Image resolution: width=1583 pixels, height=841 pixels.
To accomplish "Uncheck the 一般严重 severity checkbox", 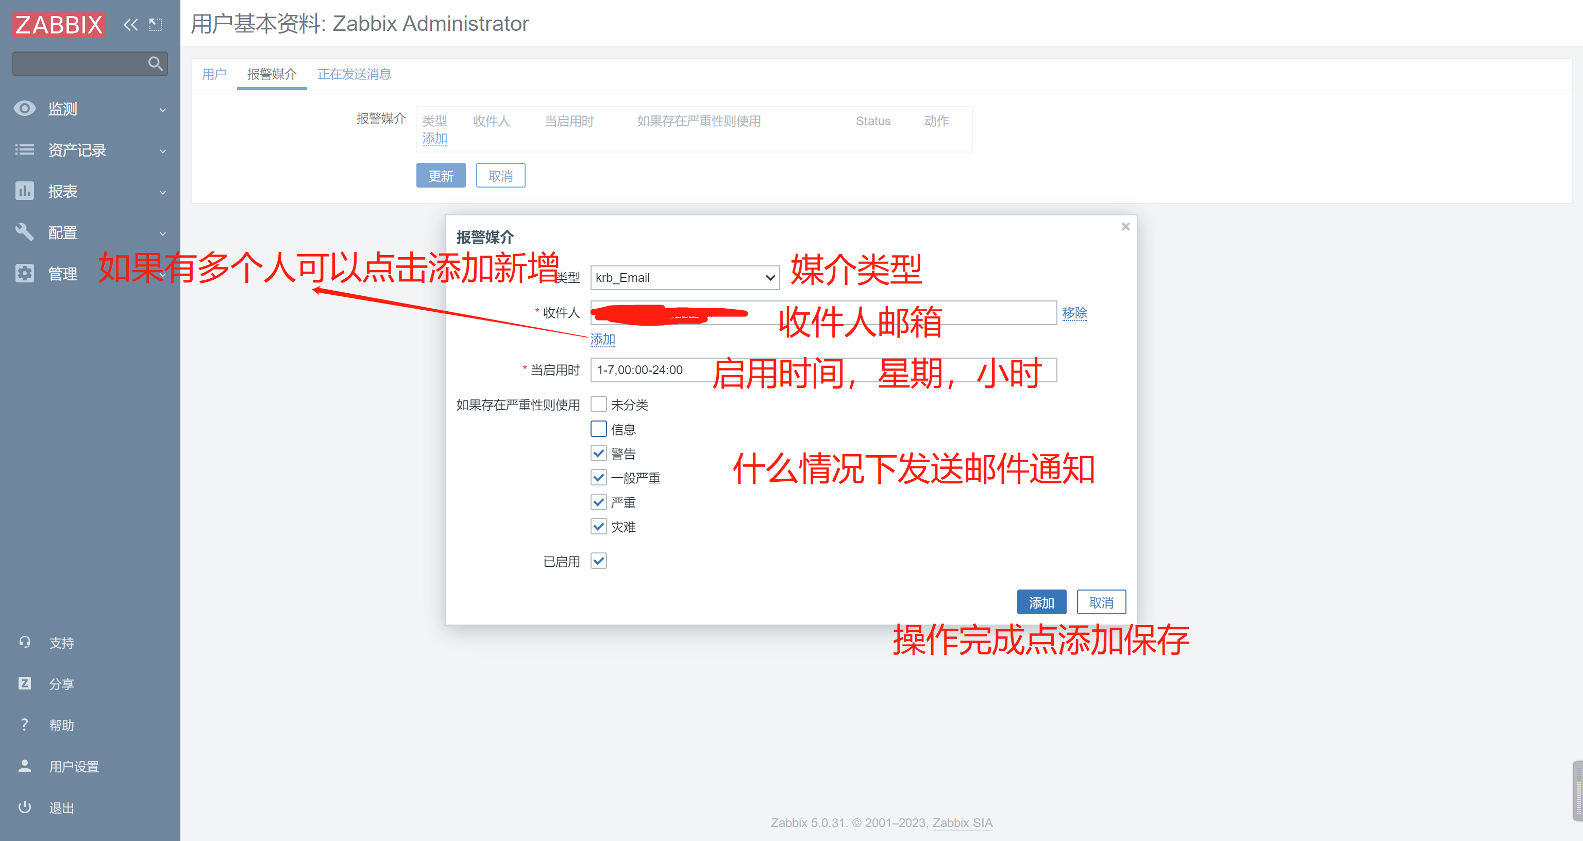I will point(599,478).
